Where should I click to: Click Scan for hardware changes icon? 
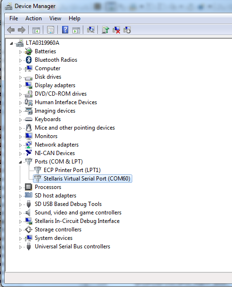[91, 30]
